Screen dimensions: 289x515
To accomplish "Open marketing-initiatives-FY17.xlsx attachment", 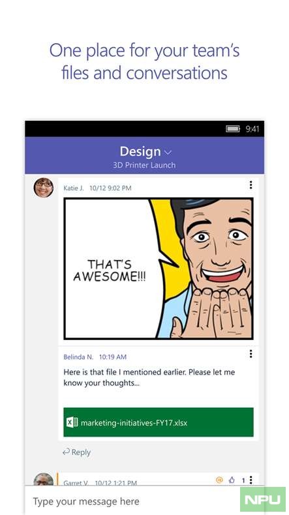I will coord(159,422).
